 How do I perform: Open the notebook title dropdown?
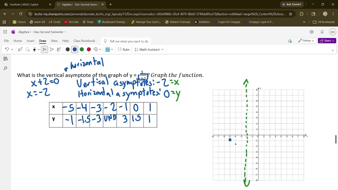(x=42, y=32)
